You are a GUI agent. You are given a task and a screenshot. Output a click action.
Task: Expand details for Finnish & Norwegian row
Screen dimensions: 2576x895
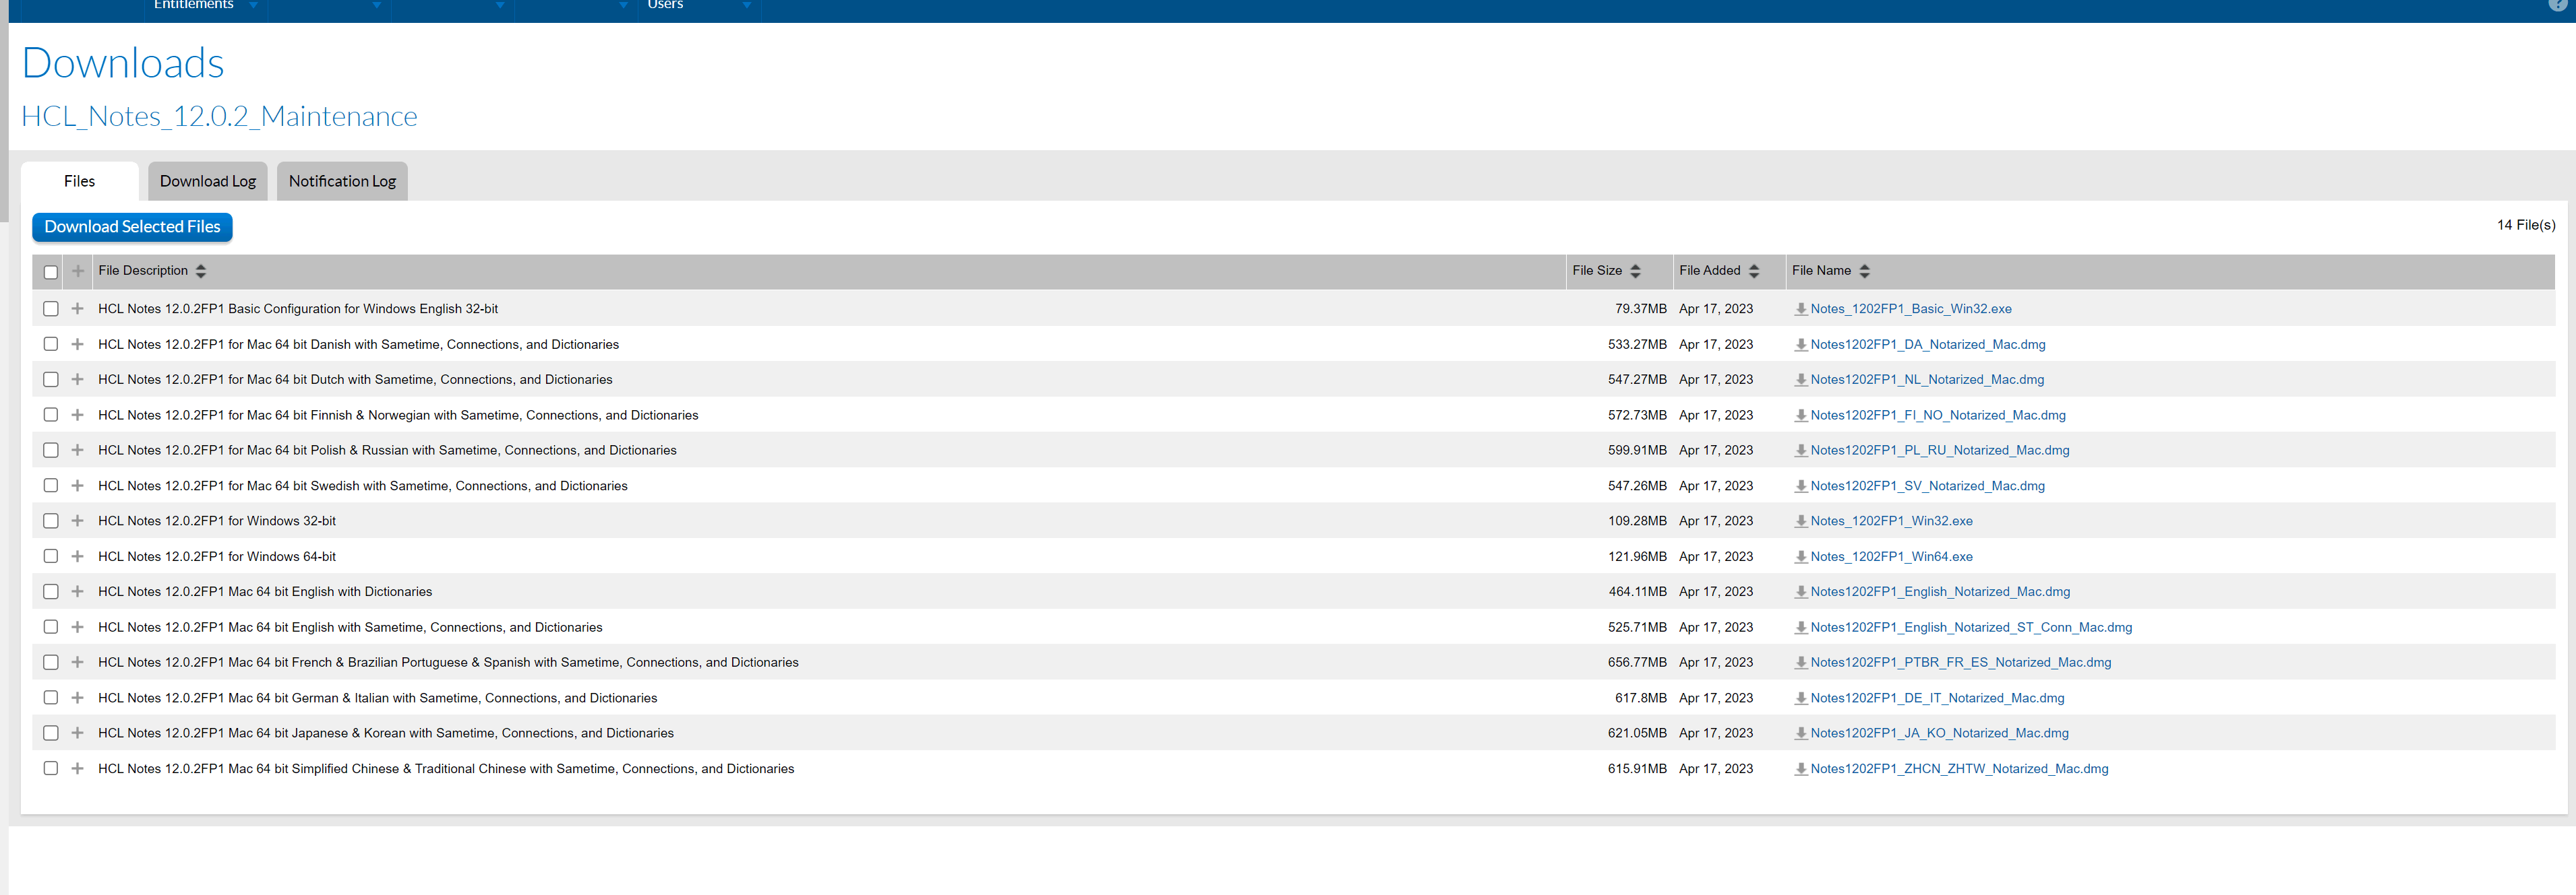point(77,415)
